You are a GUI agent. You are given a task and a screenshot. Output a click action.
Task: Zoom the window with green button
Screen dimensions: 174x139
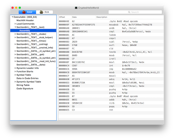[20, 8]
